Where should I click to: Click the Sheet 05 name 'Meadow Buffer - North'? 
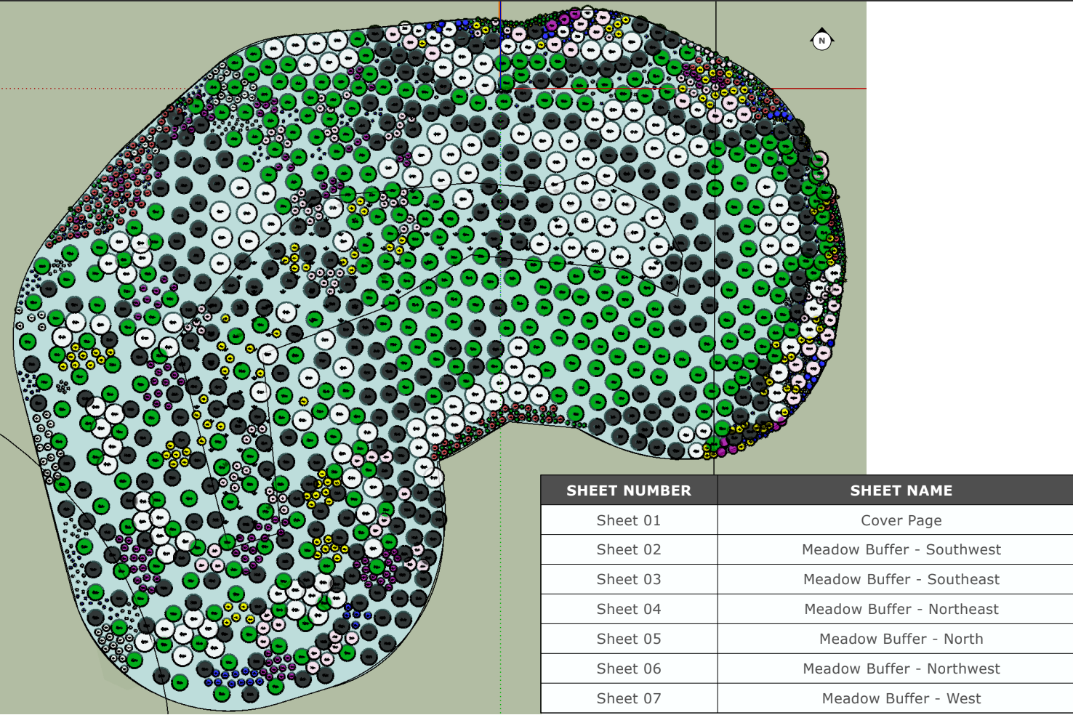coord(901,639)
